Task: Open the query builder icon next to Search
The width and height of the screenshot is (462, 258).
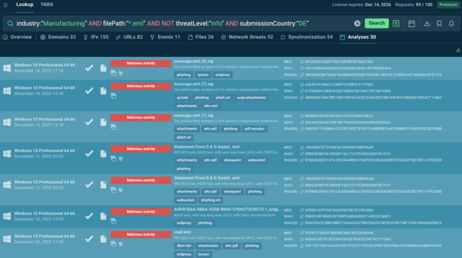Action: pos(396,23)
